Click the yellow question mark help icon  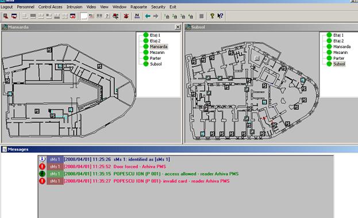tap(212, 16)
